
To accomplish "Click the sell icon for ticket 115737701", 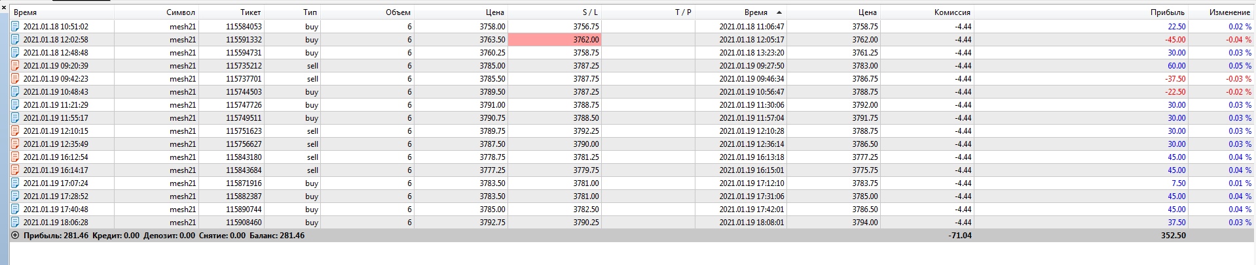I will click(16, 79).
